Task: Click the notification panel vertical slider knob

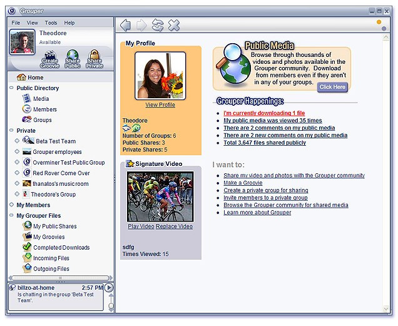Action: tap(111, 306)
